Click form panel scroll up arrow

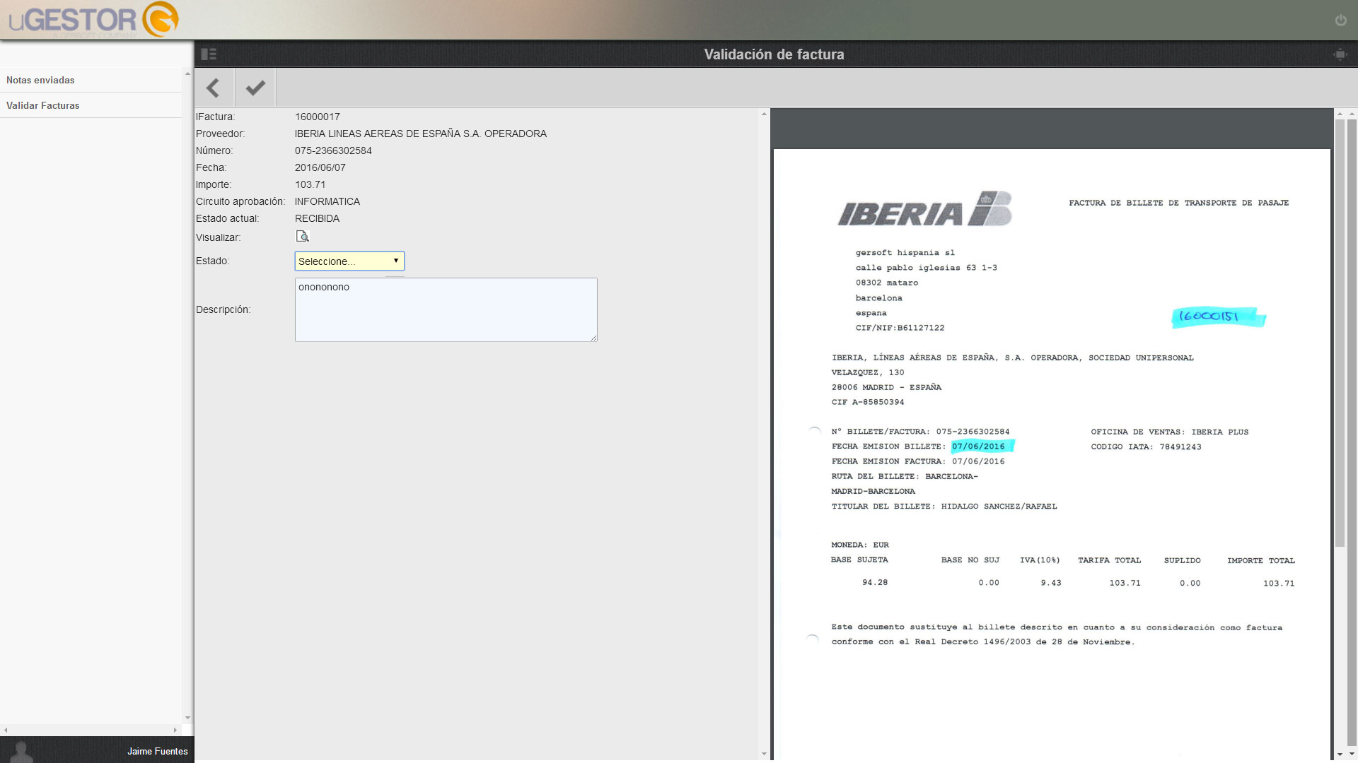point(764,114)
